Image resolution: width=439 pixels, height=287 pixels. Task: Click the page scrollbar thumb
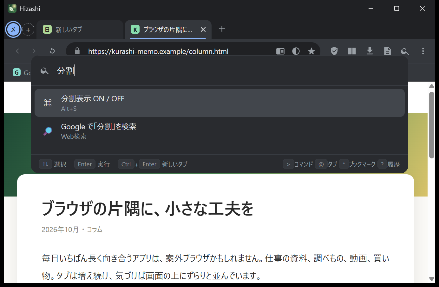click(431, 125)
